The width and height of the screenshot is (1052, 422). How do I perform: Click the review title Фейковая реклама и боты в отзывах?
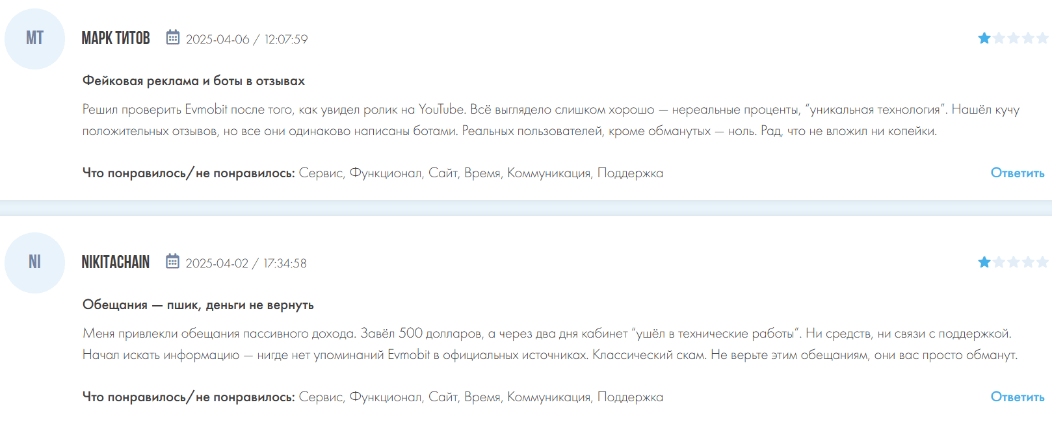coord(193,81)
